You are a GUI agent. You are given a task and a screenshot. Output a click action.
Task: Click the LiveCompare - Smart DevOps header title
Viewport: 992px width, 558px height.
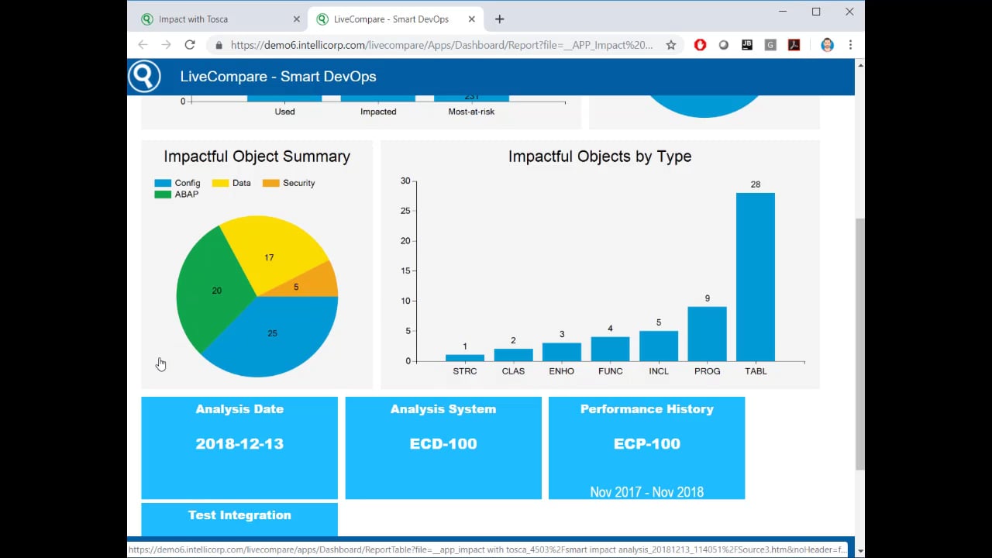pos(278,76)
